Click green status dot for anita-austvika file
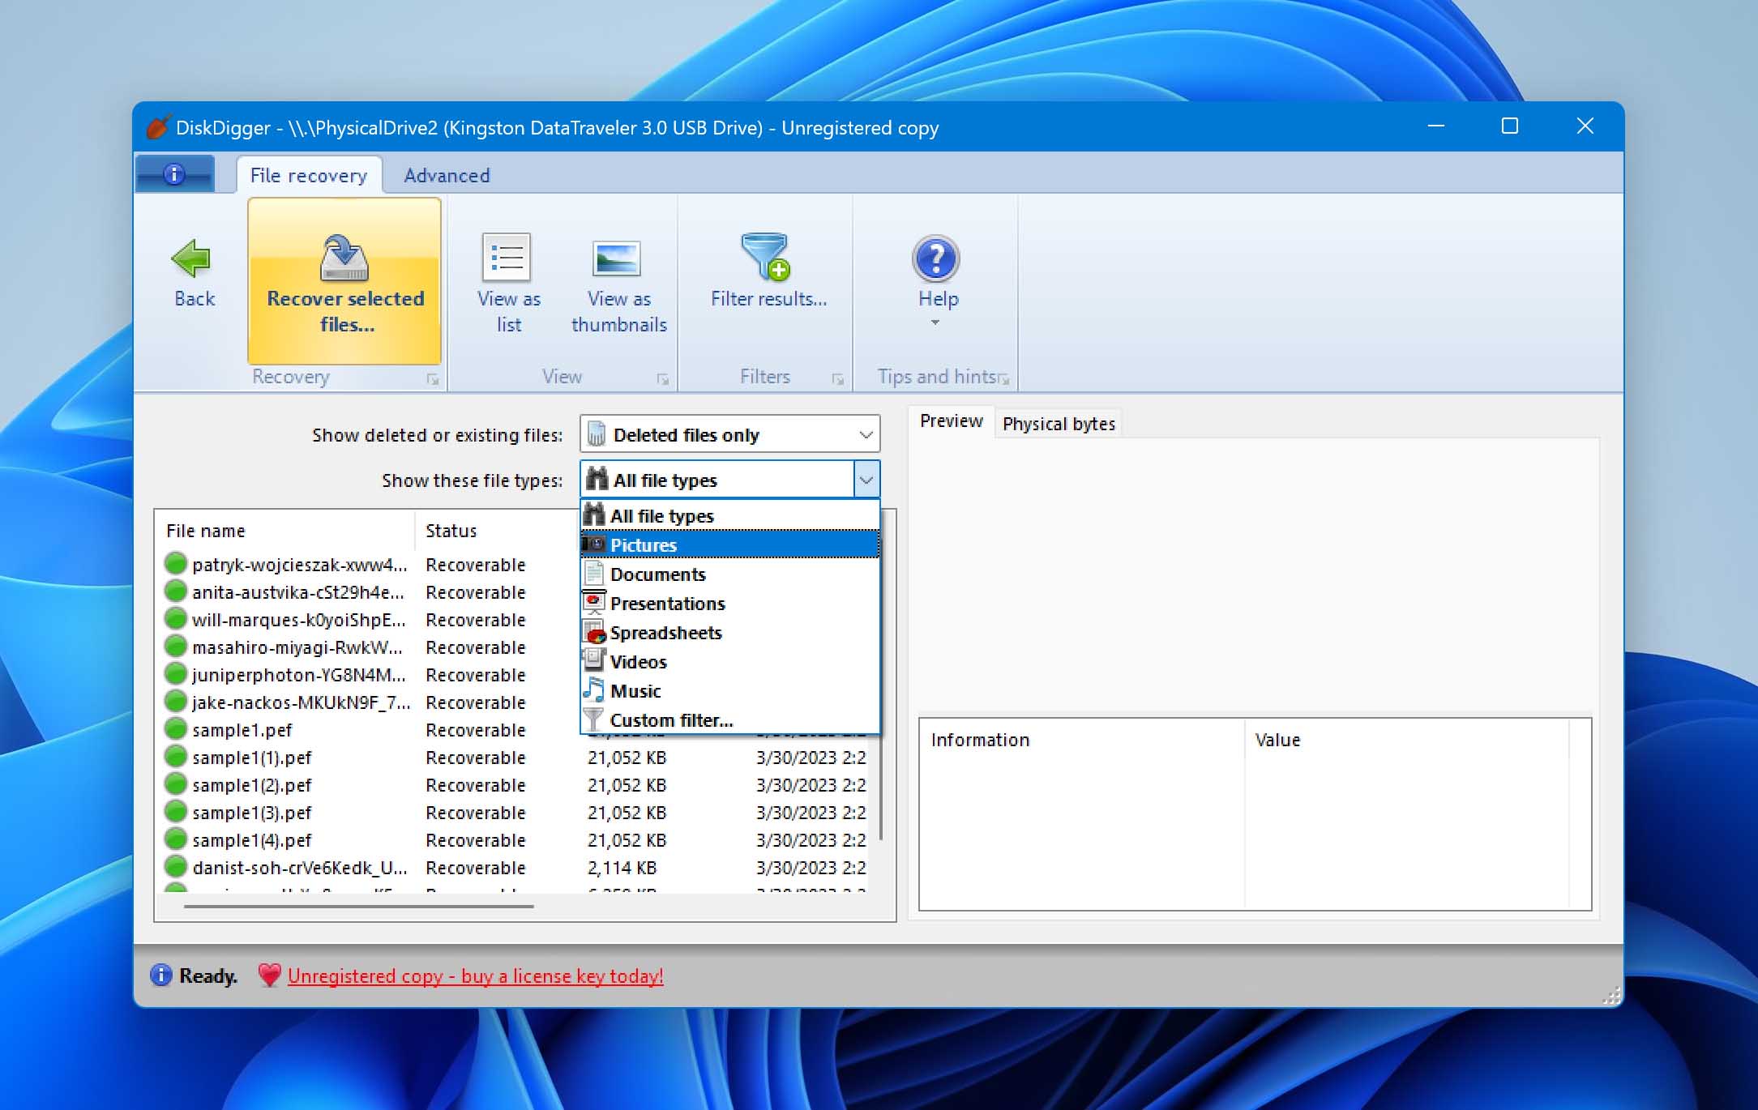Image resolution: width=1758 pixels, height=1110 pixels. coord(175,591)
